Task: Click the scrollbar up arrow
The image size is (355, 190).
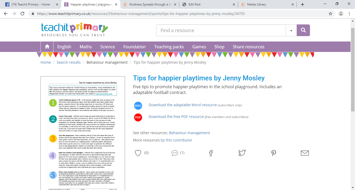Action: point(353,21)
